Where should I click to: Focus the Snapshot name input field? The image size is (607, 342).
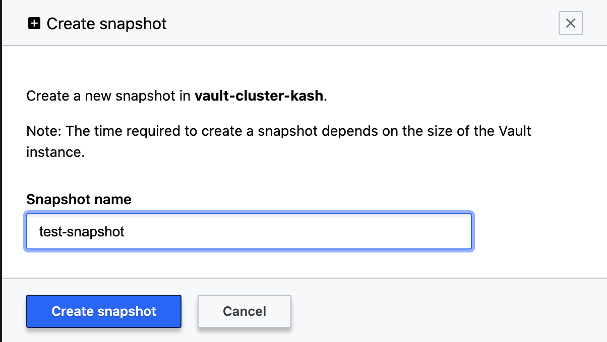pos(249,231)
